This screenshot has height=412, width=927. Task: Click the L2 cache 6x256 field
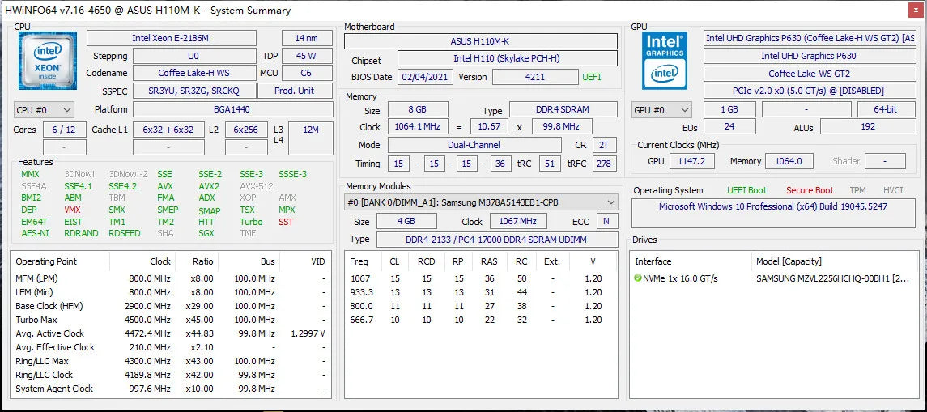click(x=247, y=130)
